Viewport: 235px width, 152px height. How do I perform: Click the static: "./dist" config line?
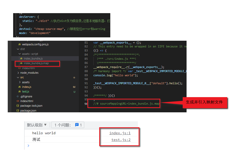point(36,21)
